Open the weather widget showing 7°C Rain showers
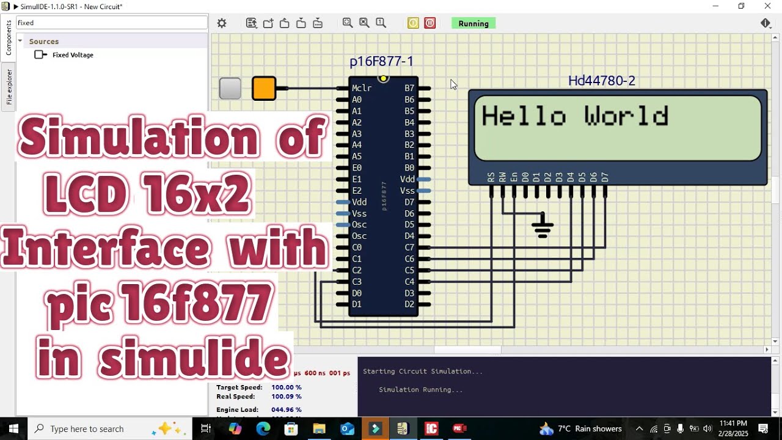Image resolution: width=782 pixels, height=440 pixels. pos(580,428)
